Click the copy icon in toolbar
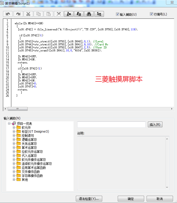The height and width of the screenshot is (203, 177). (38, 14)
